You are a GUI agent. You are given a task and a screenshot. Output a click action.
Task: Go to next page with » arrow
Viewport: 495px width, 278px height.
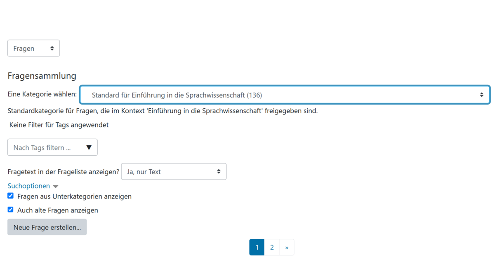pyautogui.click(x=287, y=248)
